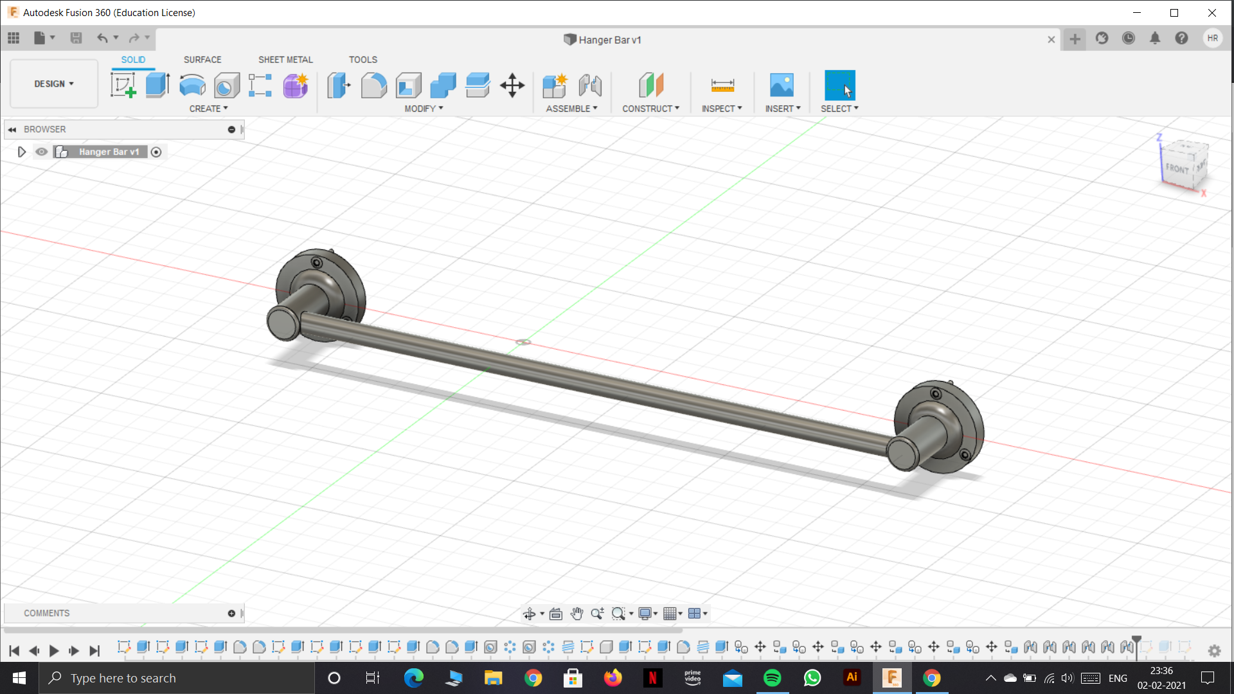Select the Offset Face tool
This screenshot has width=1234, height=694.
(x=478, y=85)
